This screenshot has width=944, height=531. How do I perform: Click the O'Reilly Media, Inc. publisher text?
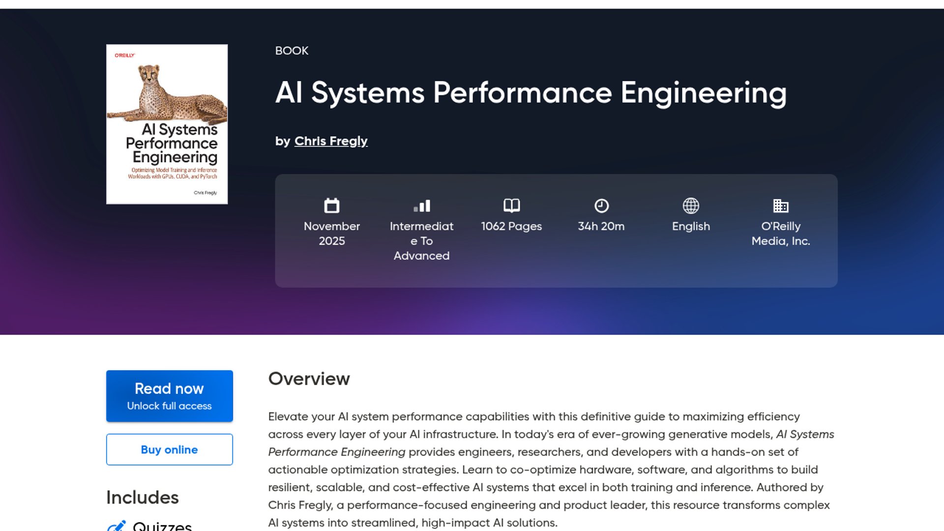(x=781, y=234)
